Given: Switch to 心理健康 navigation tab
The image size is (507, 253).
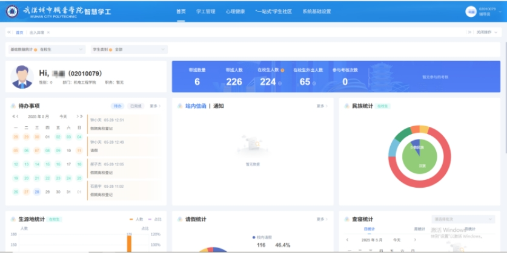Looking at the screenshot, I should click(x=234, y=11).
